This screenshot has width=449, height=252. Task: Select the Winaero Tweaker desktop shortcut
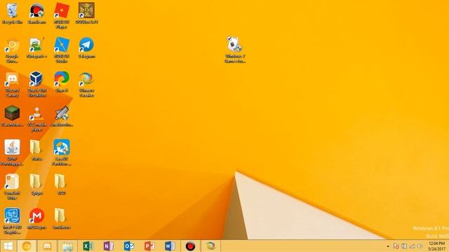pyautogui.click(x=86, y=85)
